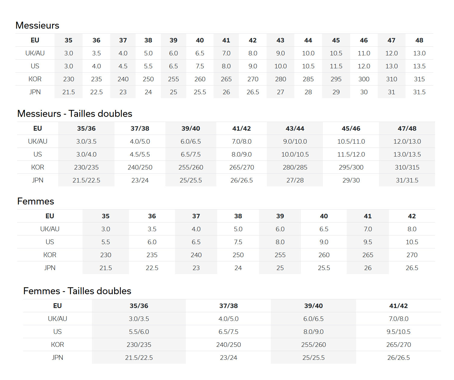Click the 295/300 KOR cell
Screen dimensions: 454x380
click(x=351, y=167)
